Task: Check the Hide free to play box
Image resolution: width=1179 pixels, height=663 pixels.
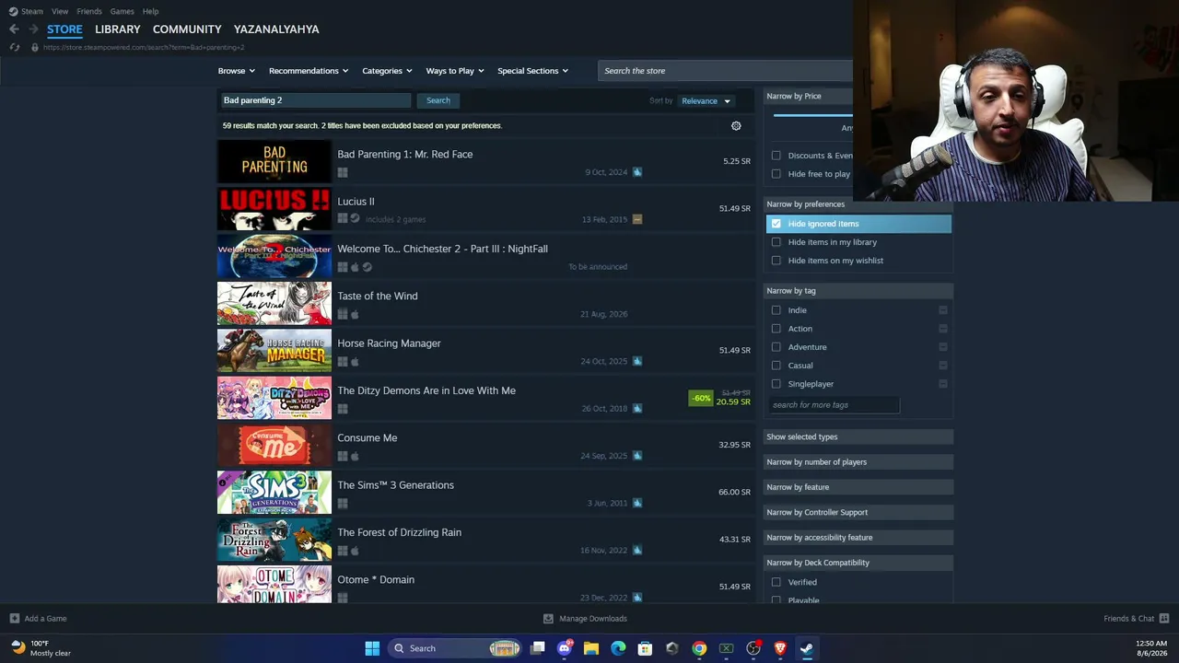Action: (x=776, y=174)
